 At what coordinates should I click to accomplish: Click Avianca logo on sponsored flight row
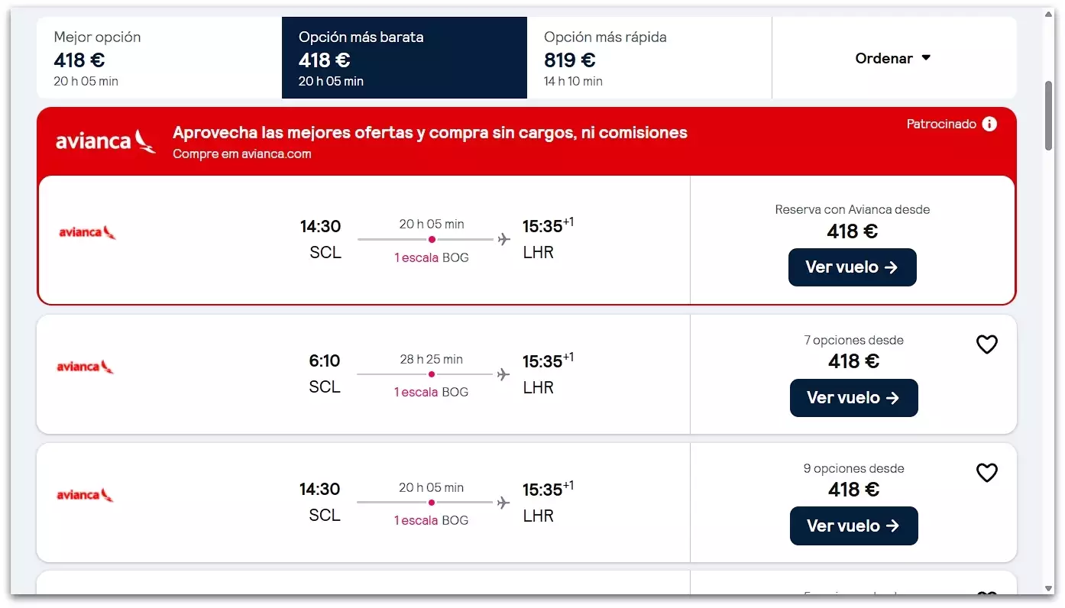[x=87, y=232]
